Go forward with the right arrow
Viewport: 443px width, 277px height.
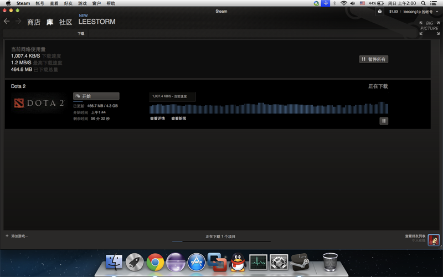[18, 21]
